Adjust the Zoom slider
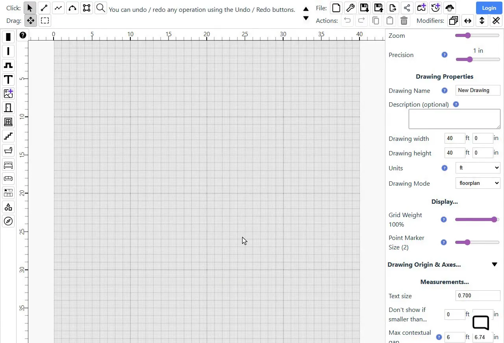The width and height of the screenshot is (504, 343). [x=477, y=35]
